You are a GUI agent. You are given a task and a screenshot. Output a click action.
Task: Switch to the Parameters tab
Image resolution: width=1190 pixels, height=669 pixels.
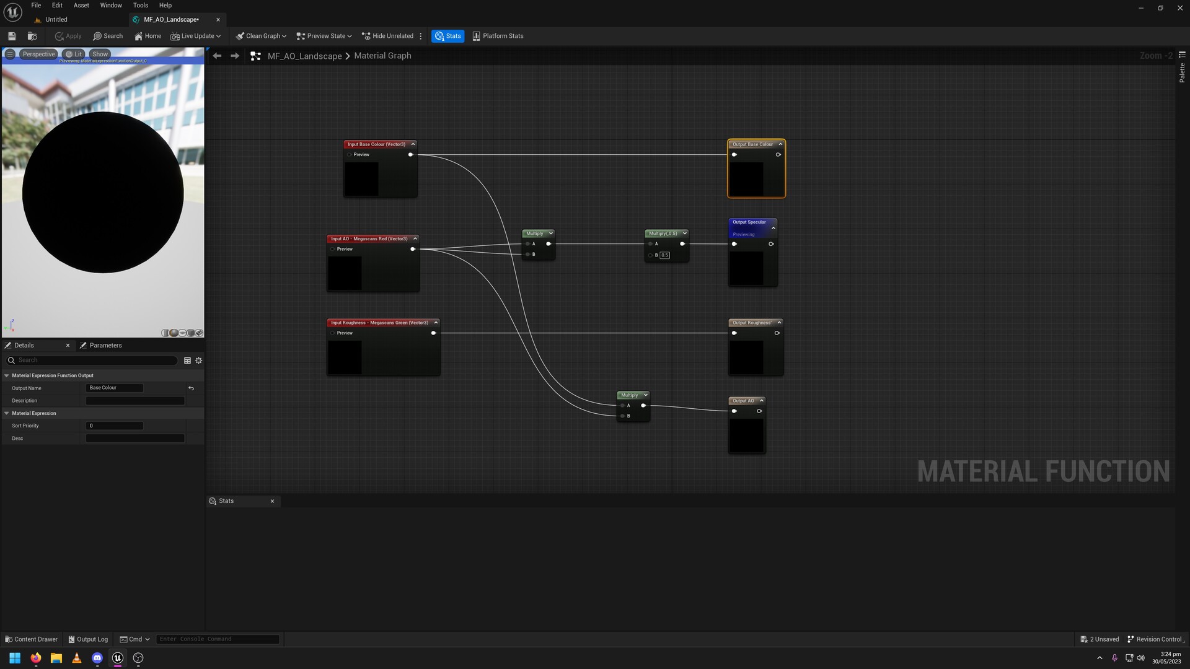point(105,345)
